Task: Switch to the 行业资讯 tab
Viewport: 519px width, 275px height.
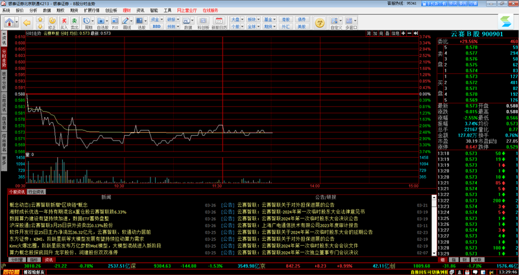Action: (x=36, y=192)
